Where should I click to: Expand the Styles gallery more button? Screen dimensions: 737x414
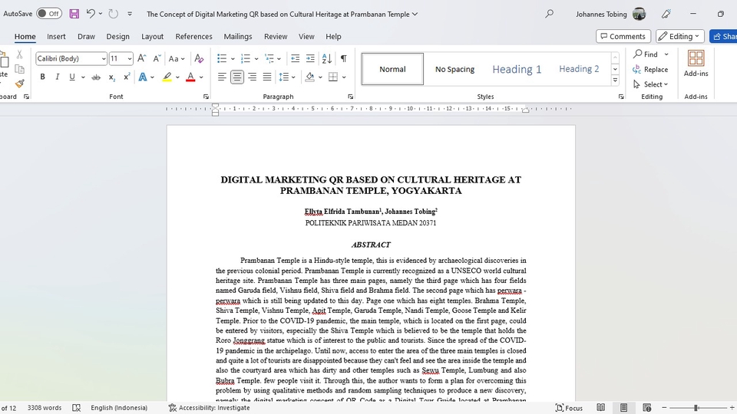tap(615, 80)
